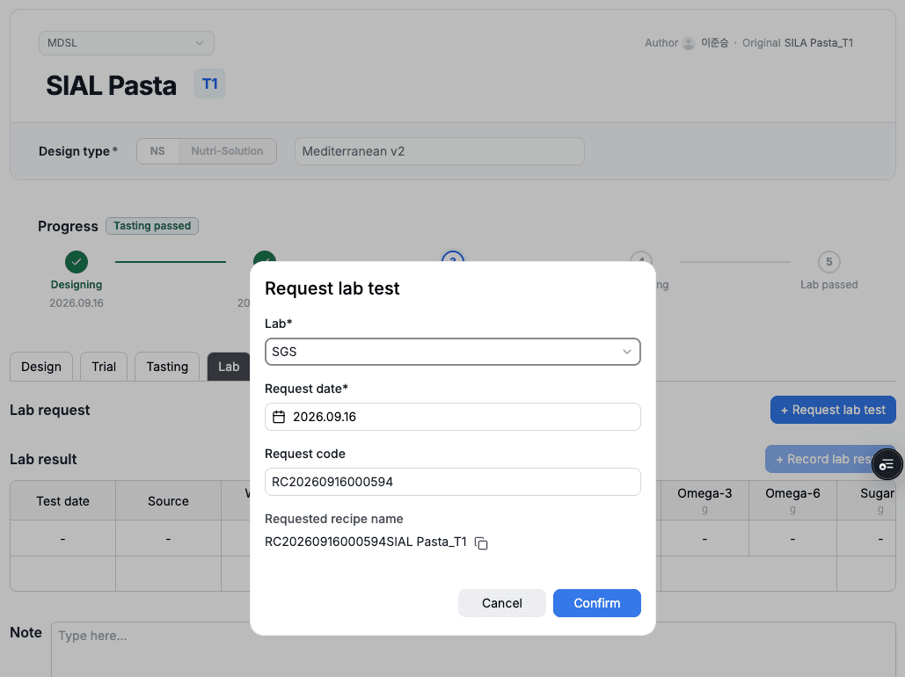Click the T1 version badge
Screen dimensions: 905x677
coord(209,84)
